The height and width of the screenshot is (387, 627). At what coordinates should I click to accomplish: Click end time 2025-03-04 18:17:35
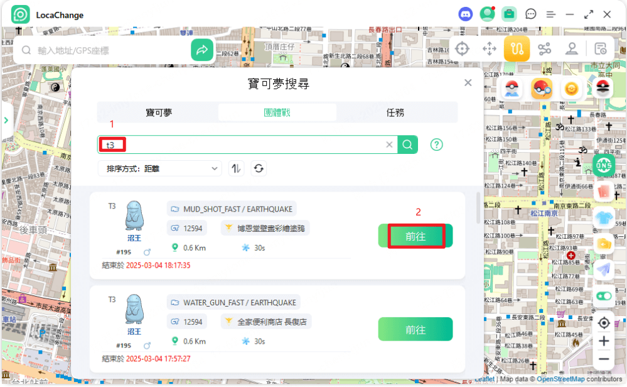coord(158,265)
